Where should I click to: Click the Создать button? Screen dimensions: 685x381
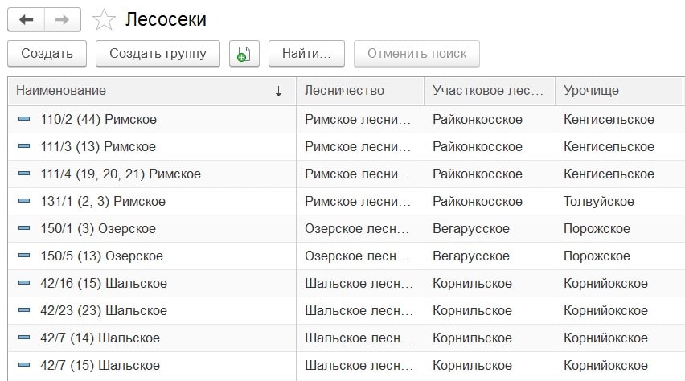click(47, 54)
